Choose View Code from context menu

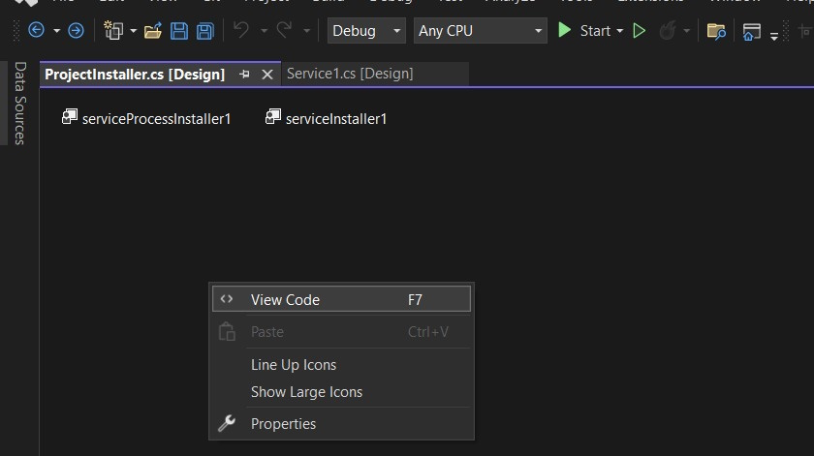(285, 300)
